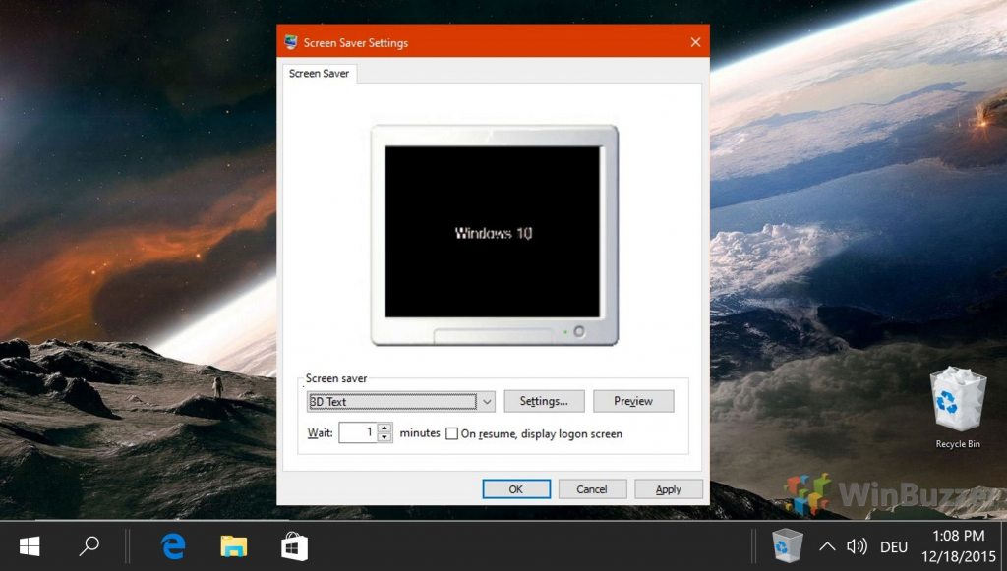Open the Recycle Bin in the system tray
The image size is (1007, 571).
click(788, 546)
